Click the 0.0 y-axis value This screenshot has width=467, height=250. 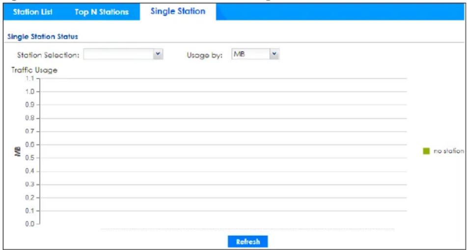[30, 224]
